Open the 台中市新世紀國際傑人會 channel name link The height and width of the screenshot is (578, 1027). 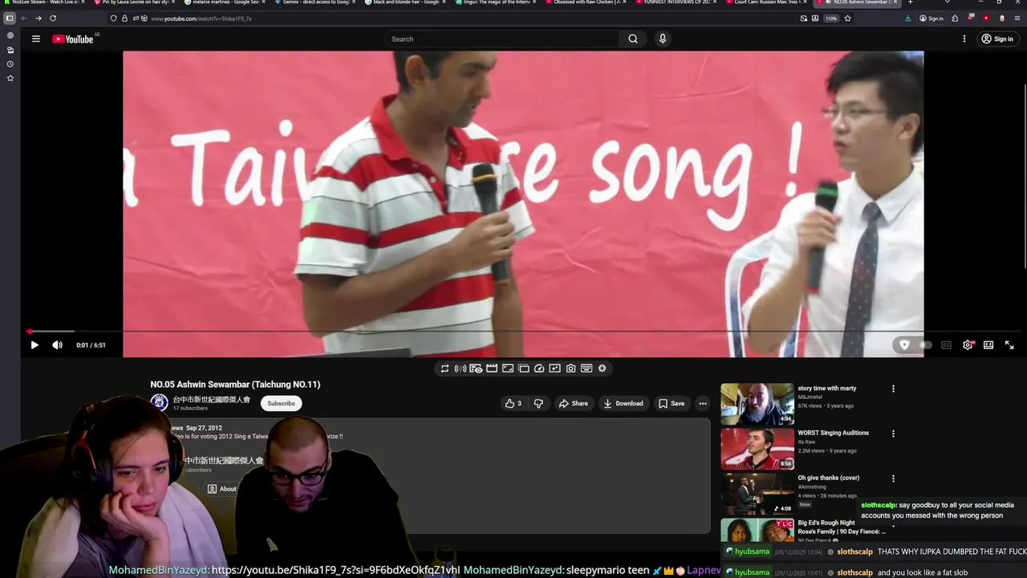pyautogui.click(x=212, y=399)
